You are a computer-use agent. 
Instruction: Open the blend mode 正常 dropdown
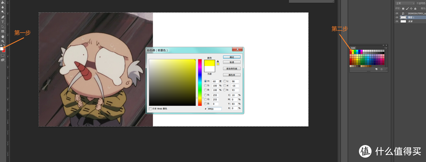coord(405,3)
